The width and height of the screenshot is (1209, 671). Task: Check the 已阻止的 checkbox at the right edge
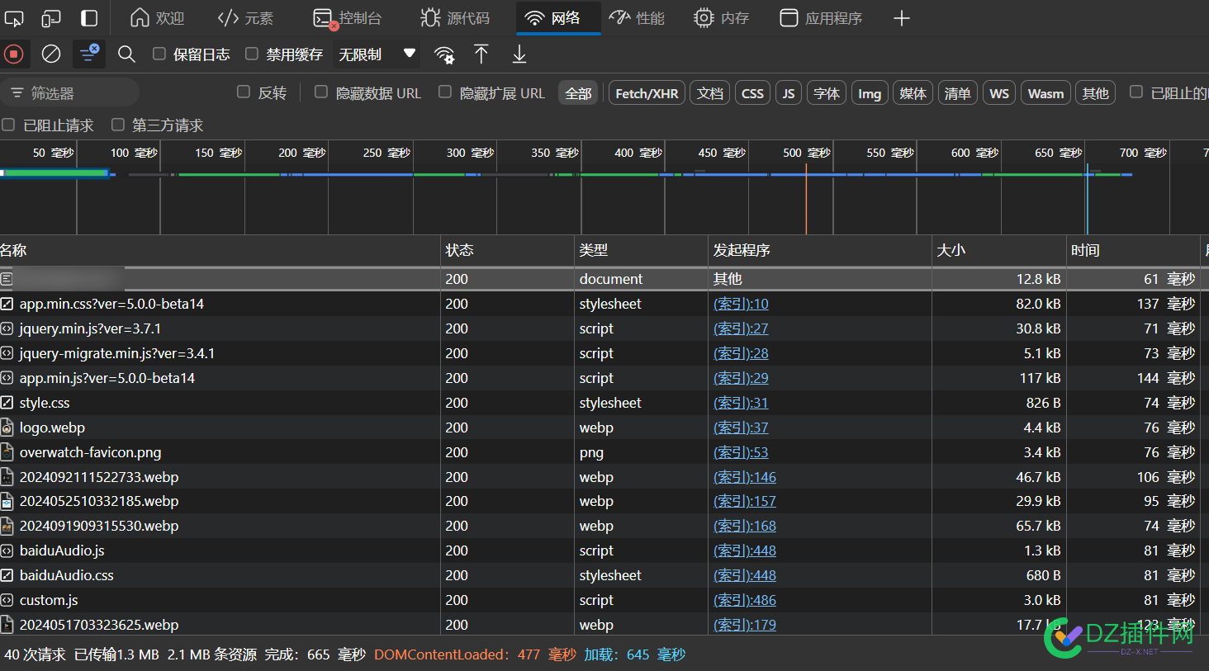click(1136, 92)
